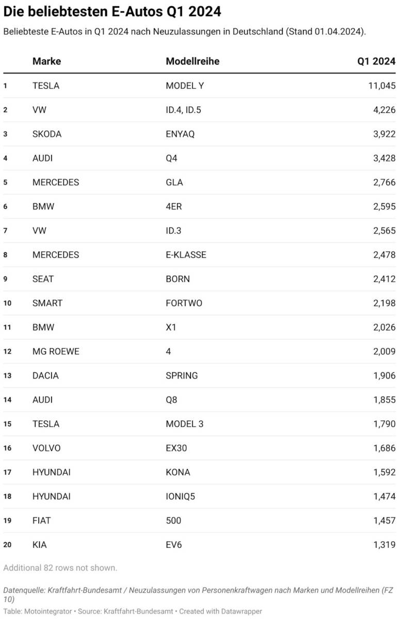
Task: Click the BMW 4ER model cell
Action: click(x=173, y=206)
